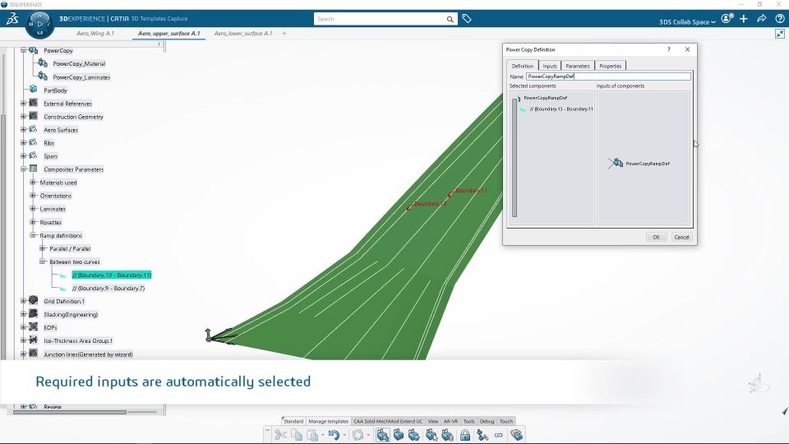Open the user profile icon in the top bar
789x444 pixels.
tap(727, 19)
